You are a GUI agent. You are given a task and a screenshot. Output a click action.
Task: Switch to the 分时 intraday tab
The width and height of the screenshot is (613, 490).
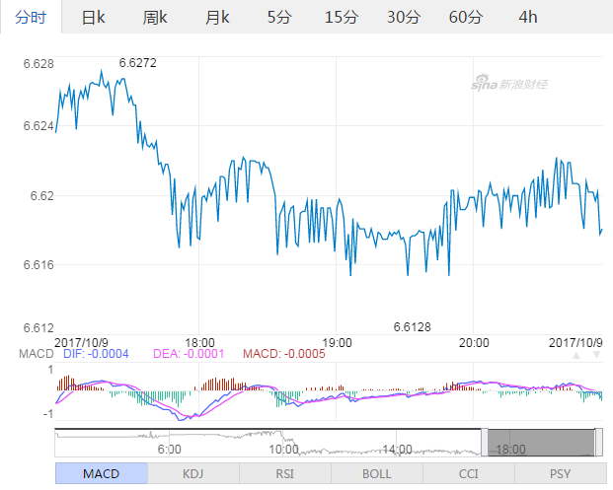tap(30, 17)
